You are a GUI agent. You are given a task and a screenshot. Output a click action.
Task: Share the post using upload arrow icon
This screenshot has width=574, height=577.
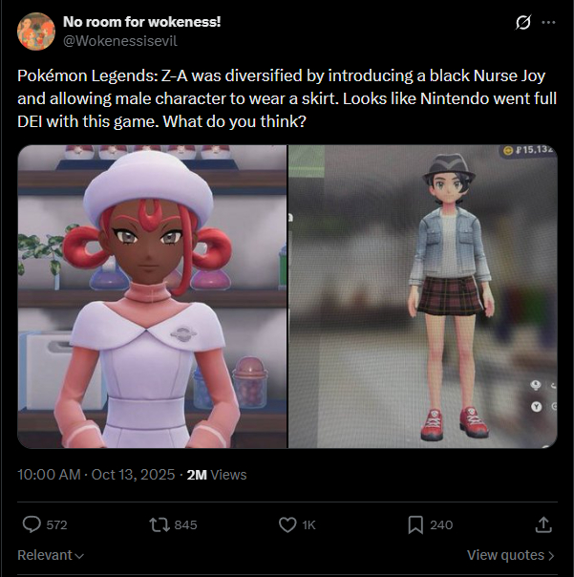point(543,524)
